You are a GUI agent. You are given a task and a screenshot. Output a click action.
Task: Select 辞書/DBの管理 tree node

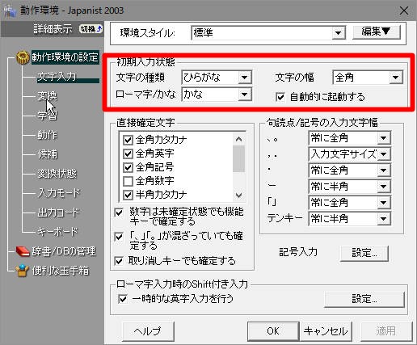(64, 251)
